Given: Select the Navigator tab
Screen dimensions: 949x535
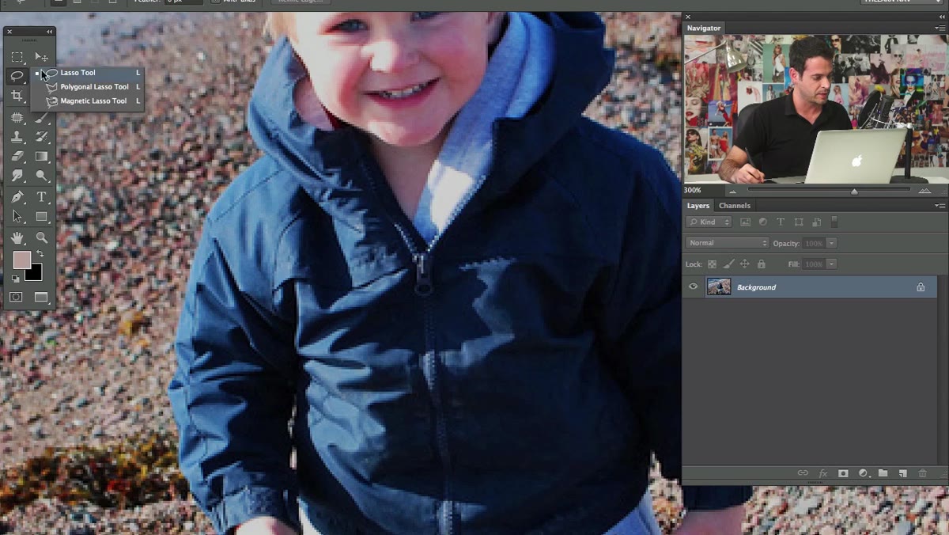Looking at the screenshot, I should coord(704,28).
